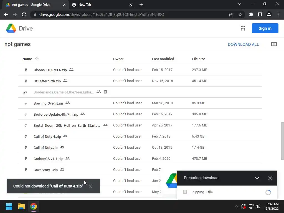
Task: Click the name sort direction arrow
Action: click(x=37, y=59)
